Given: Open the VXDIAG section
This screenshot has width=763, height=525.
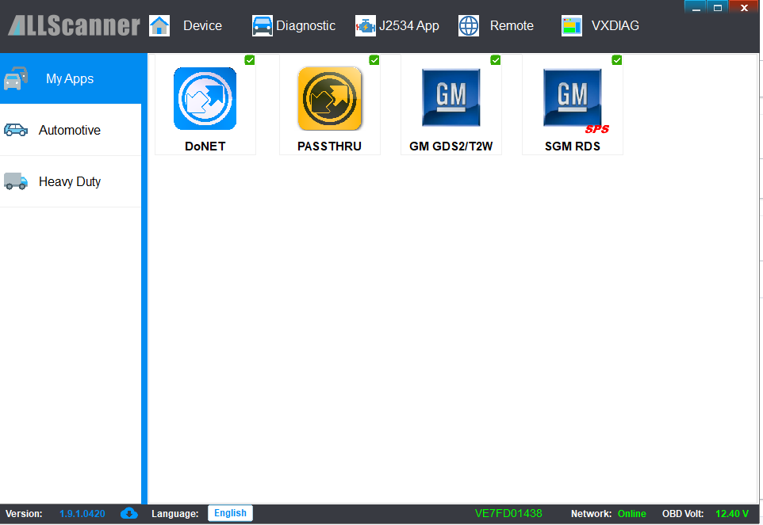Looking at the screenshot, I should [615, 26].
